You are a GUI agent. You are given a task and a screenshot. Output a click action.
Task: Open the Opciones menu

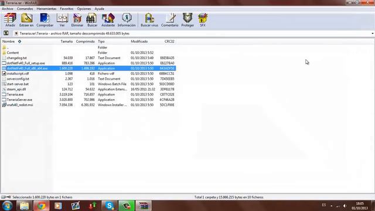(x=84, y=9)
